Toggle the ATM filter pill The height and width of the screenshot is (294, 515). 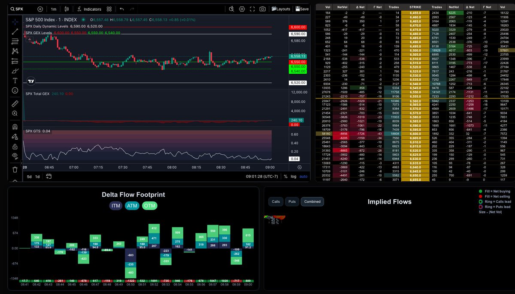pos(132,206)
